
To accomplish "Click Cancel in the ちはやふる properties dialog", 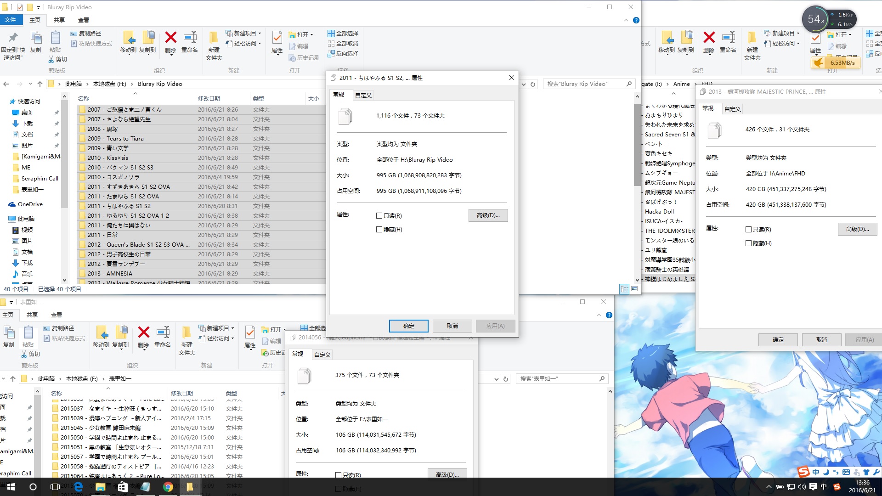I will coord(452,326).
